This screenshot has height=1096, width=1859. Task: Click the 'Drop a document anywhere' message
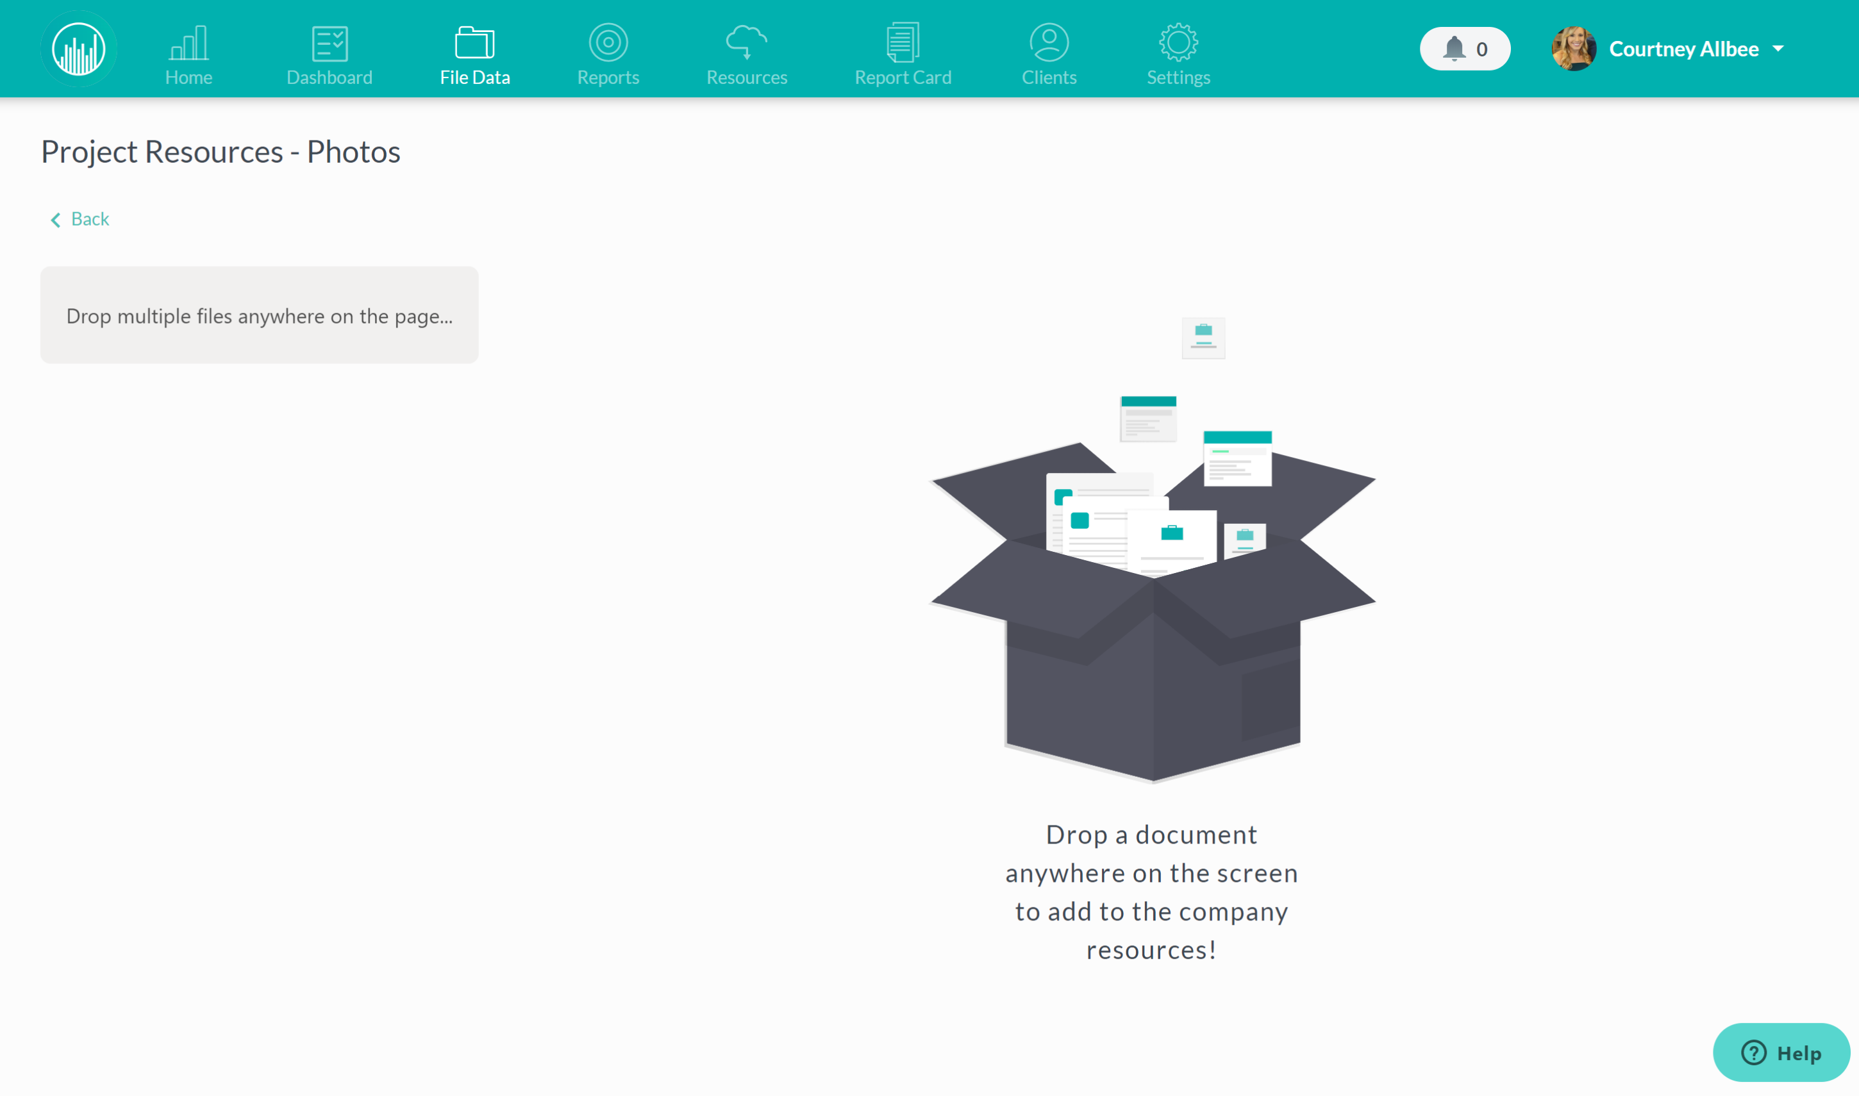click(1151, 892)
